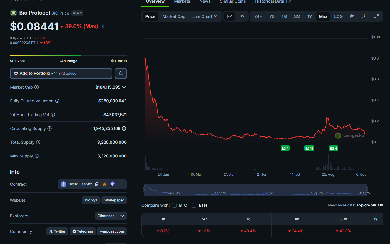
Task: Set chart range to 7D
Action: coord(272,16)
